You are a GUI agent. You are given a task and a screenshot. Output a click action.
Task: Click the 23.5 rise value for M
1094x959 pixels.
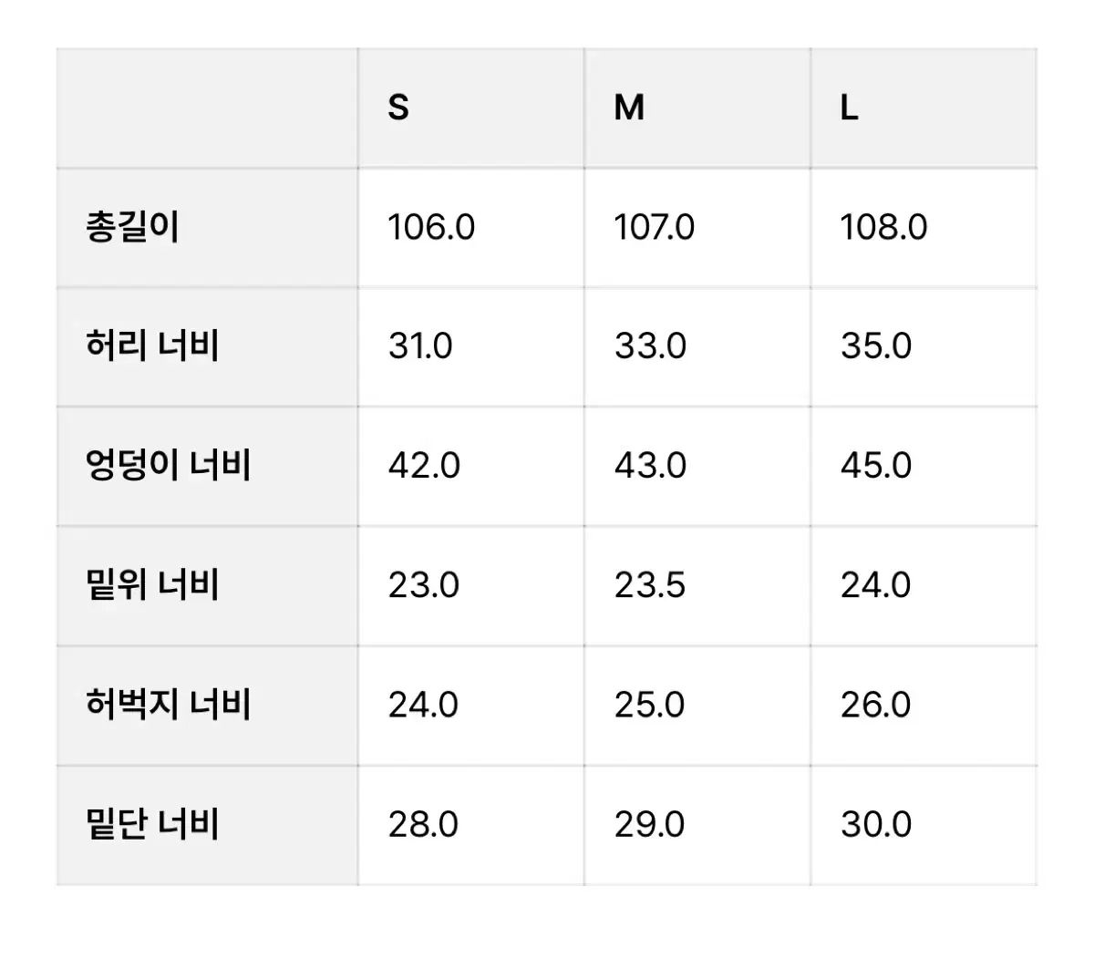tap(649, 585)
